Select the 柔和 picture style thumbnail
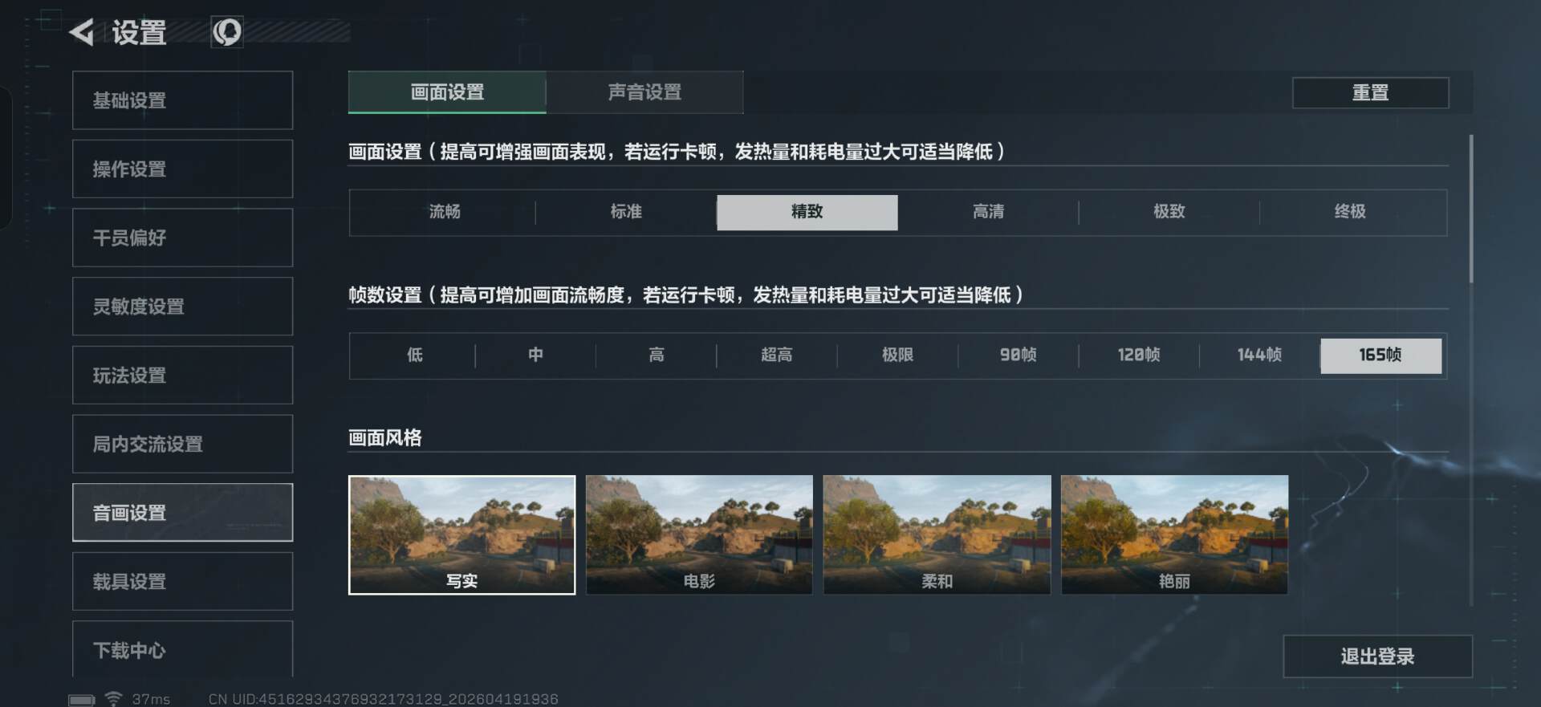The height and width of the screenshot is (707, 1541). (937, 534)
